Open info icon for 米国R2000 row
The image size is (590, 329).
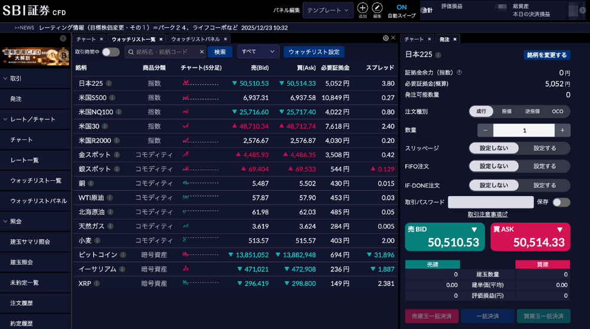point(117,141)
